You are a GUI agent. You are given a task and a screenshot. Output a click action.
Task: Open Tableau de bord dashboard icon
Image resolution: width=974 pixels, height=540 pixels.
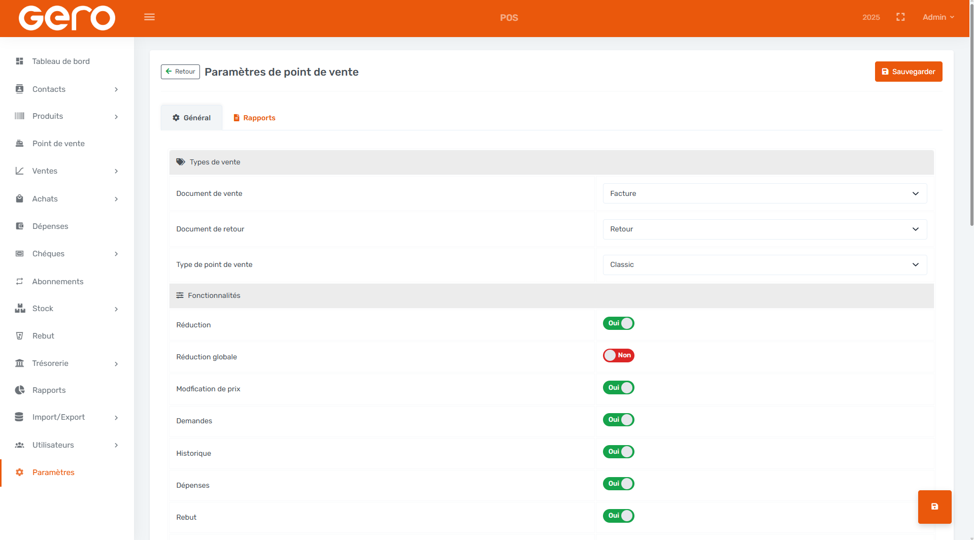pos(20,61)
